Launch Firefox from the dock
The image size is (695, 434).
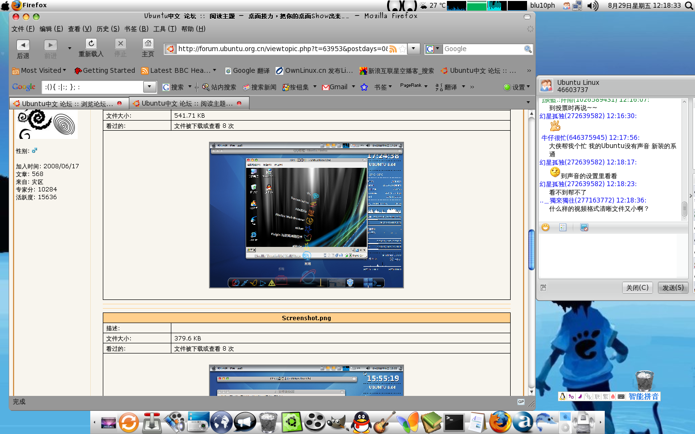click(500, 422)
